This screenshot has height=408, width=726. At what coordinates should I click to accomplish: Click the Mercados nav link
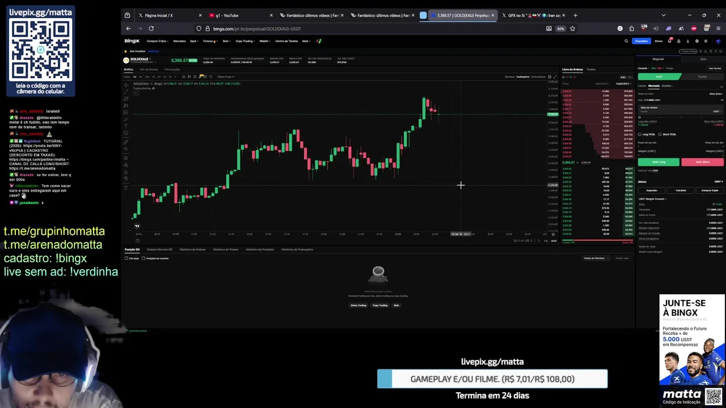(x=180, y=41)
